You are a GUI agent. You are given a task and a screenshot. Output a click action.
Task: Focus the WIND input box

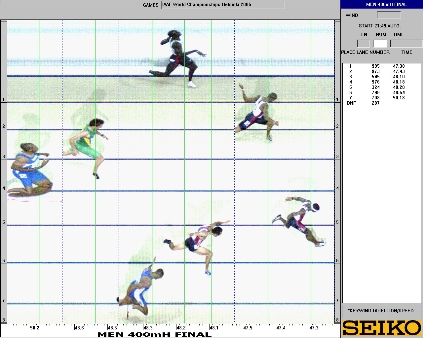point(389,15)
